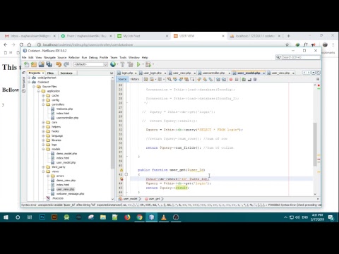This screenshot has height=254, width=339.
Task: Click the Redo arrow in the toolbar
Action: coord(66,64)
